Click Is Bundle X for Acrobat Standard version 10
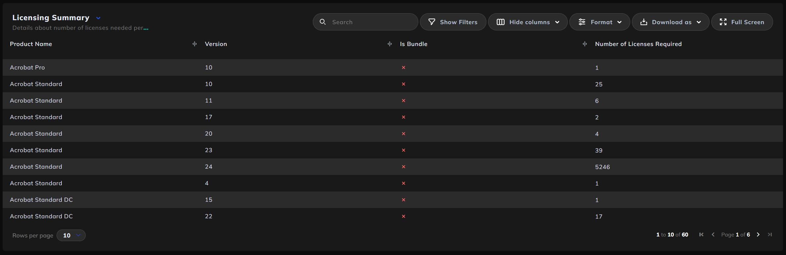786x255 pixels. coord(403,84)
